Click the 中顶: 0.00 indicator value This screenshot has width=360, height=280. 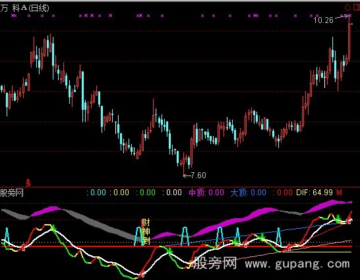click(x=206, y=193)
